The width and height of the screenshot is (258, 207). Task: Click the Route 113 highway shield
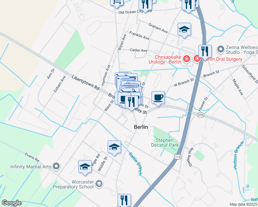(x=178, y=157)
